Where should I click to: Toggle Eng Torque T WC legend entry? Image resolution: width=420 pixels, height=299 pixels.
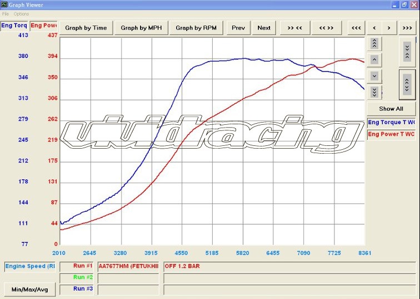(391, 123)
